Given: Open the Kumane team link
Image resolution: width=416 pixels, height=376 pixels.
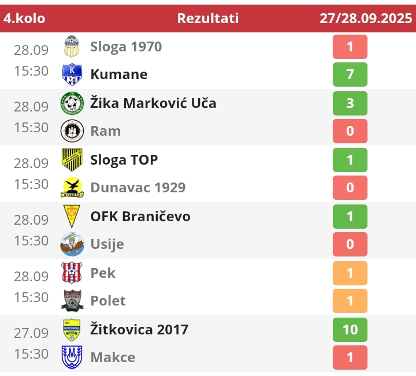Looking at the screenshot, I should coord(118,75).
